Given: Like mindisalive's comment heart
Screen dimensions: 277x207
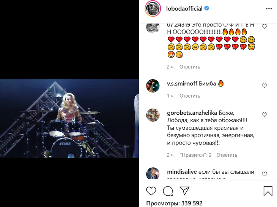Looking at the screenshot, I should coord(264,174).
